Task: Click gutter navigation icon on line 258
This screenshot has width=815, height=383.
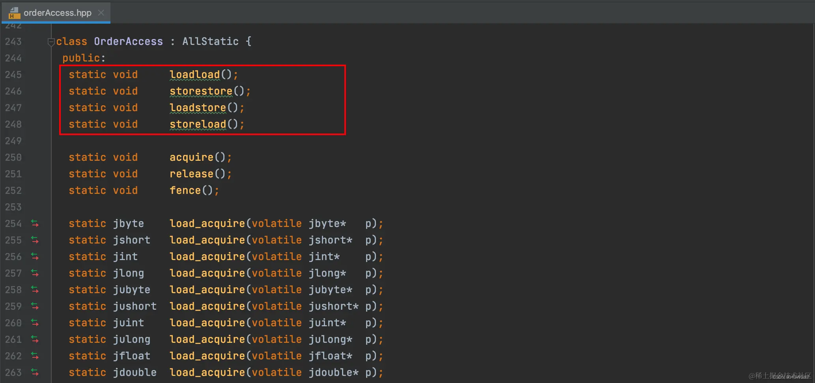Action: (x=35, y=290)
